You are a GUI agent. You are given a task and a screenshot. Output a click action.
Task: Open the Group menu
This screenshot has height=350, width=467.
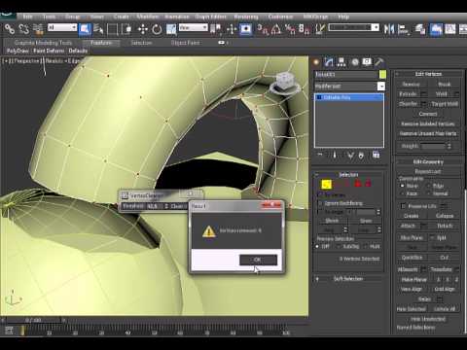[72, 17]
